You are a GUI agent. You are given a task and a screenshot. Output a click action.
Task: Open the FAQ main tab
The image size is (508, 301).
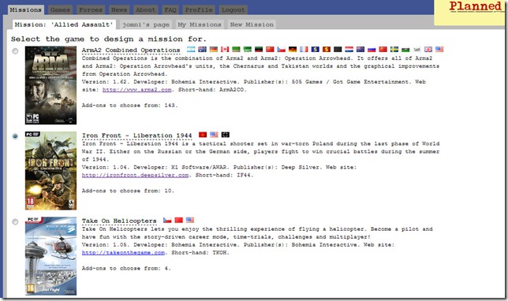pos(170,9)
